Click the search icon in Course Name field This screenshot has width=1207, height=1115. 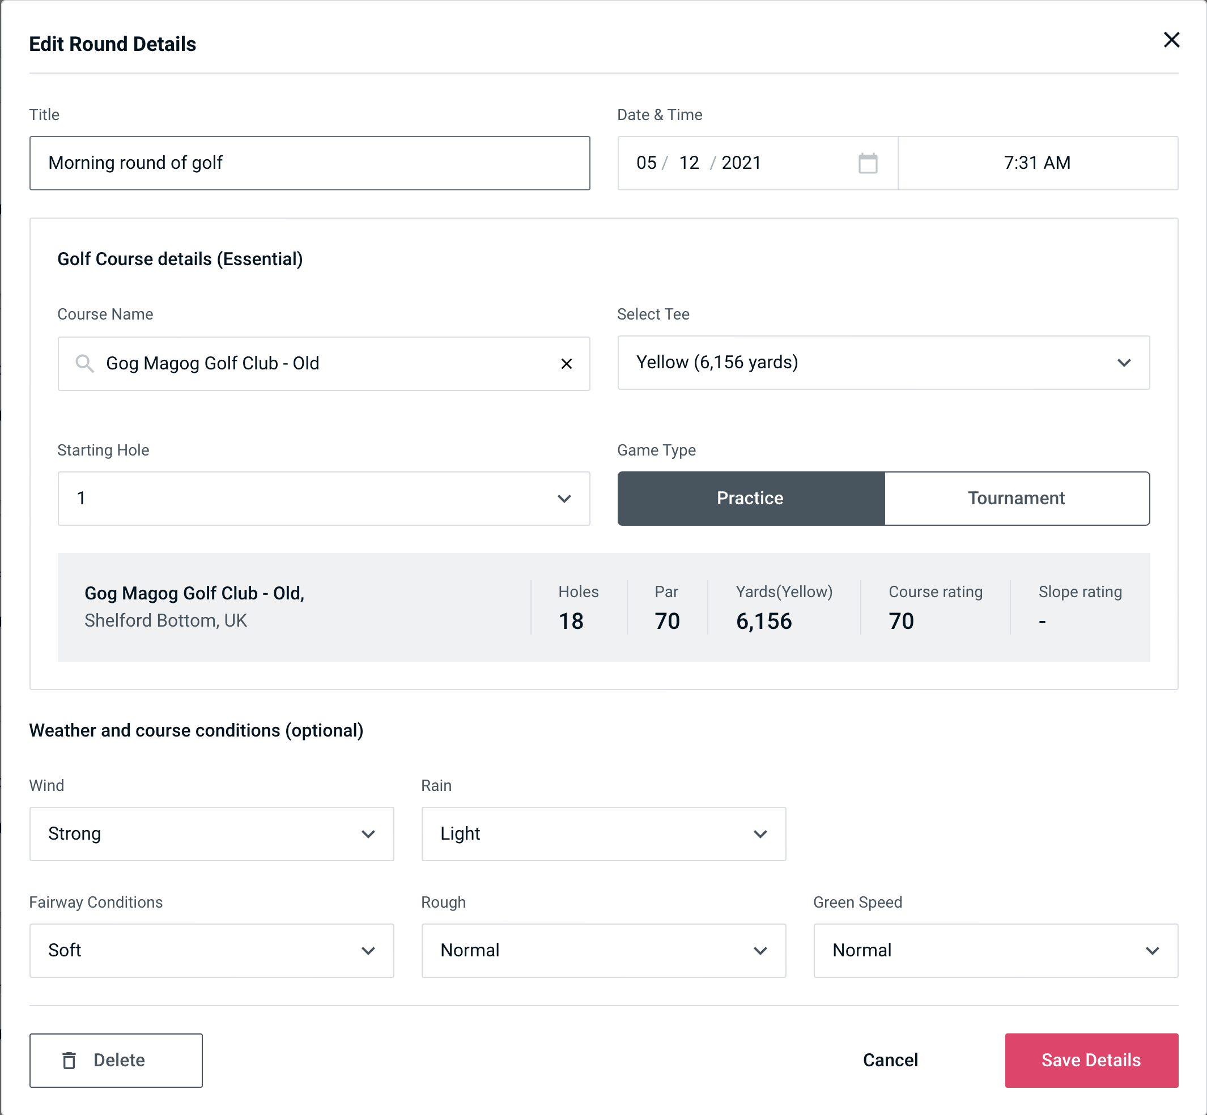pyautogui.click(x=84, y=363)
